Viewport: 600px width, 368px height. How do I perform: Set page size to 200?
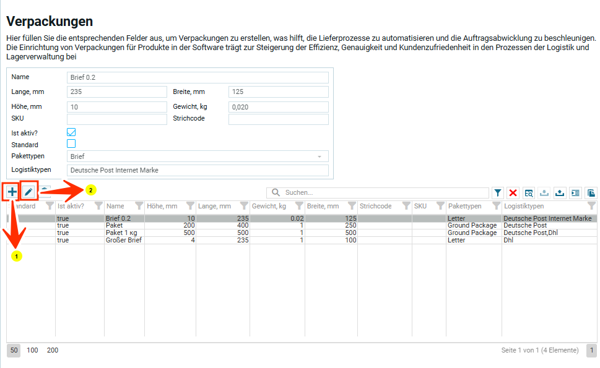coord(53,350)
